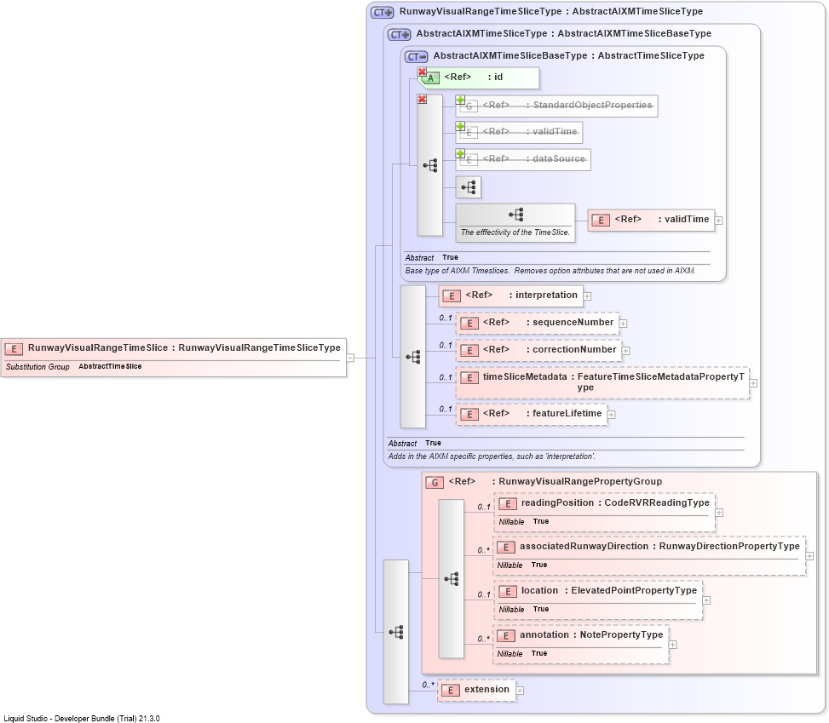This screenshot has width=829, height=723.
Task: Select 'AbstractAIXMTimeSliceType : AbstractAIXMTimeSliceBaseType' title text
Action: click(563, 34)
